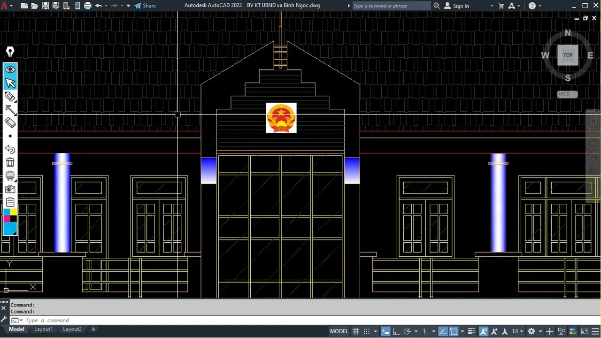Image resolution: width=601 pixels, height=338 pixels.
Task: Open the Help question mark icon
Action: pyautogui.click(x=532, y=6)
